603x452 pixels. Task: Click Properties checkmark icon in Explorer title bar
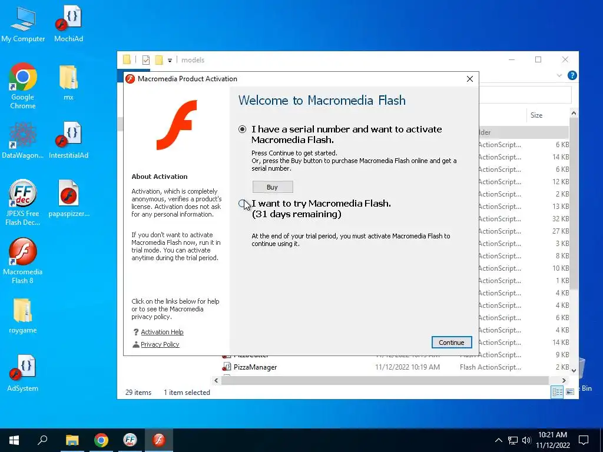pos(146,60)
